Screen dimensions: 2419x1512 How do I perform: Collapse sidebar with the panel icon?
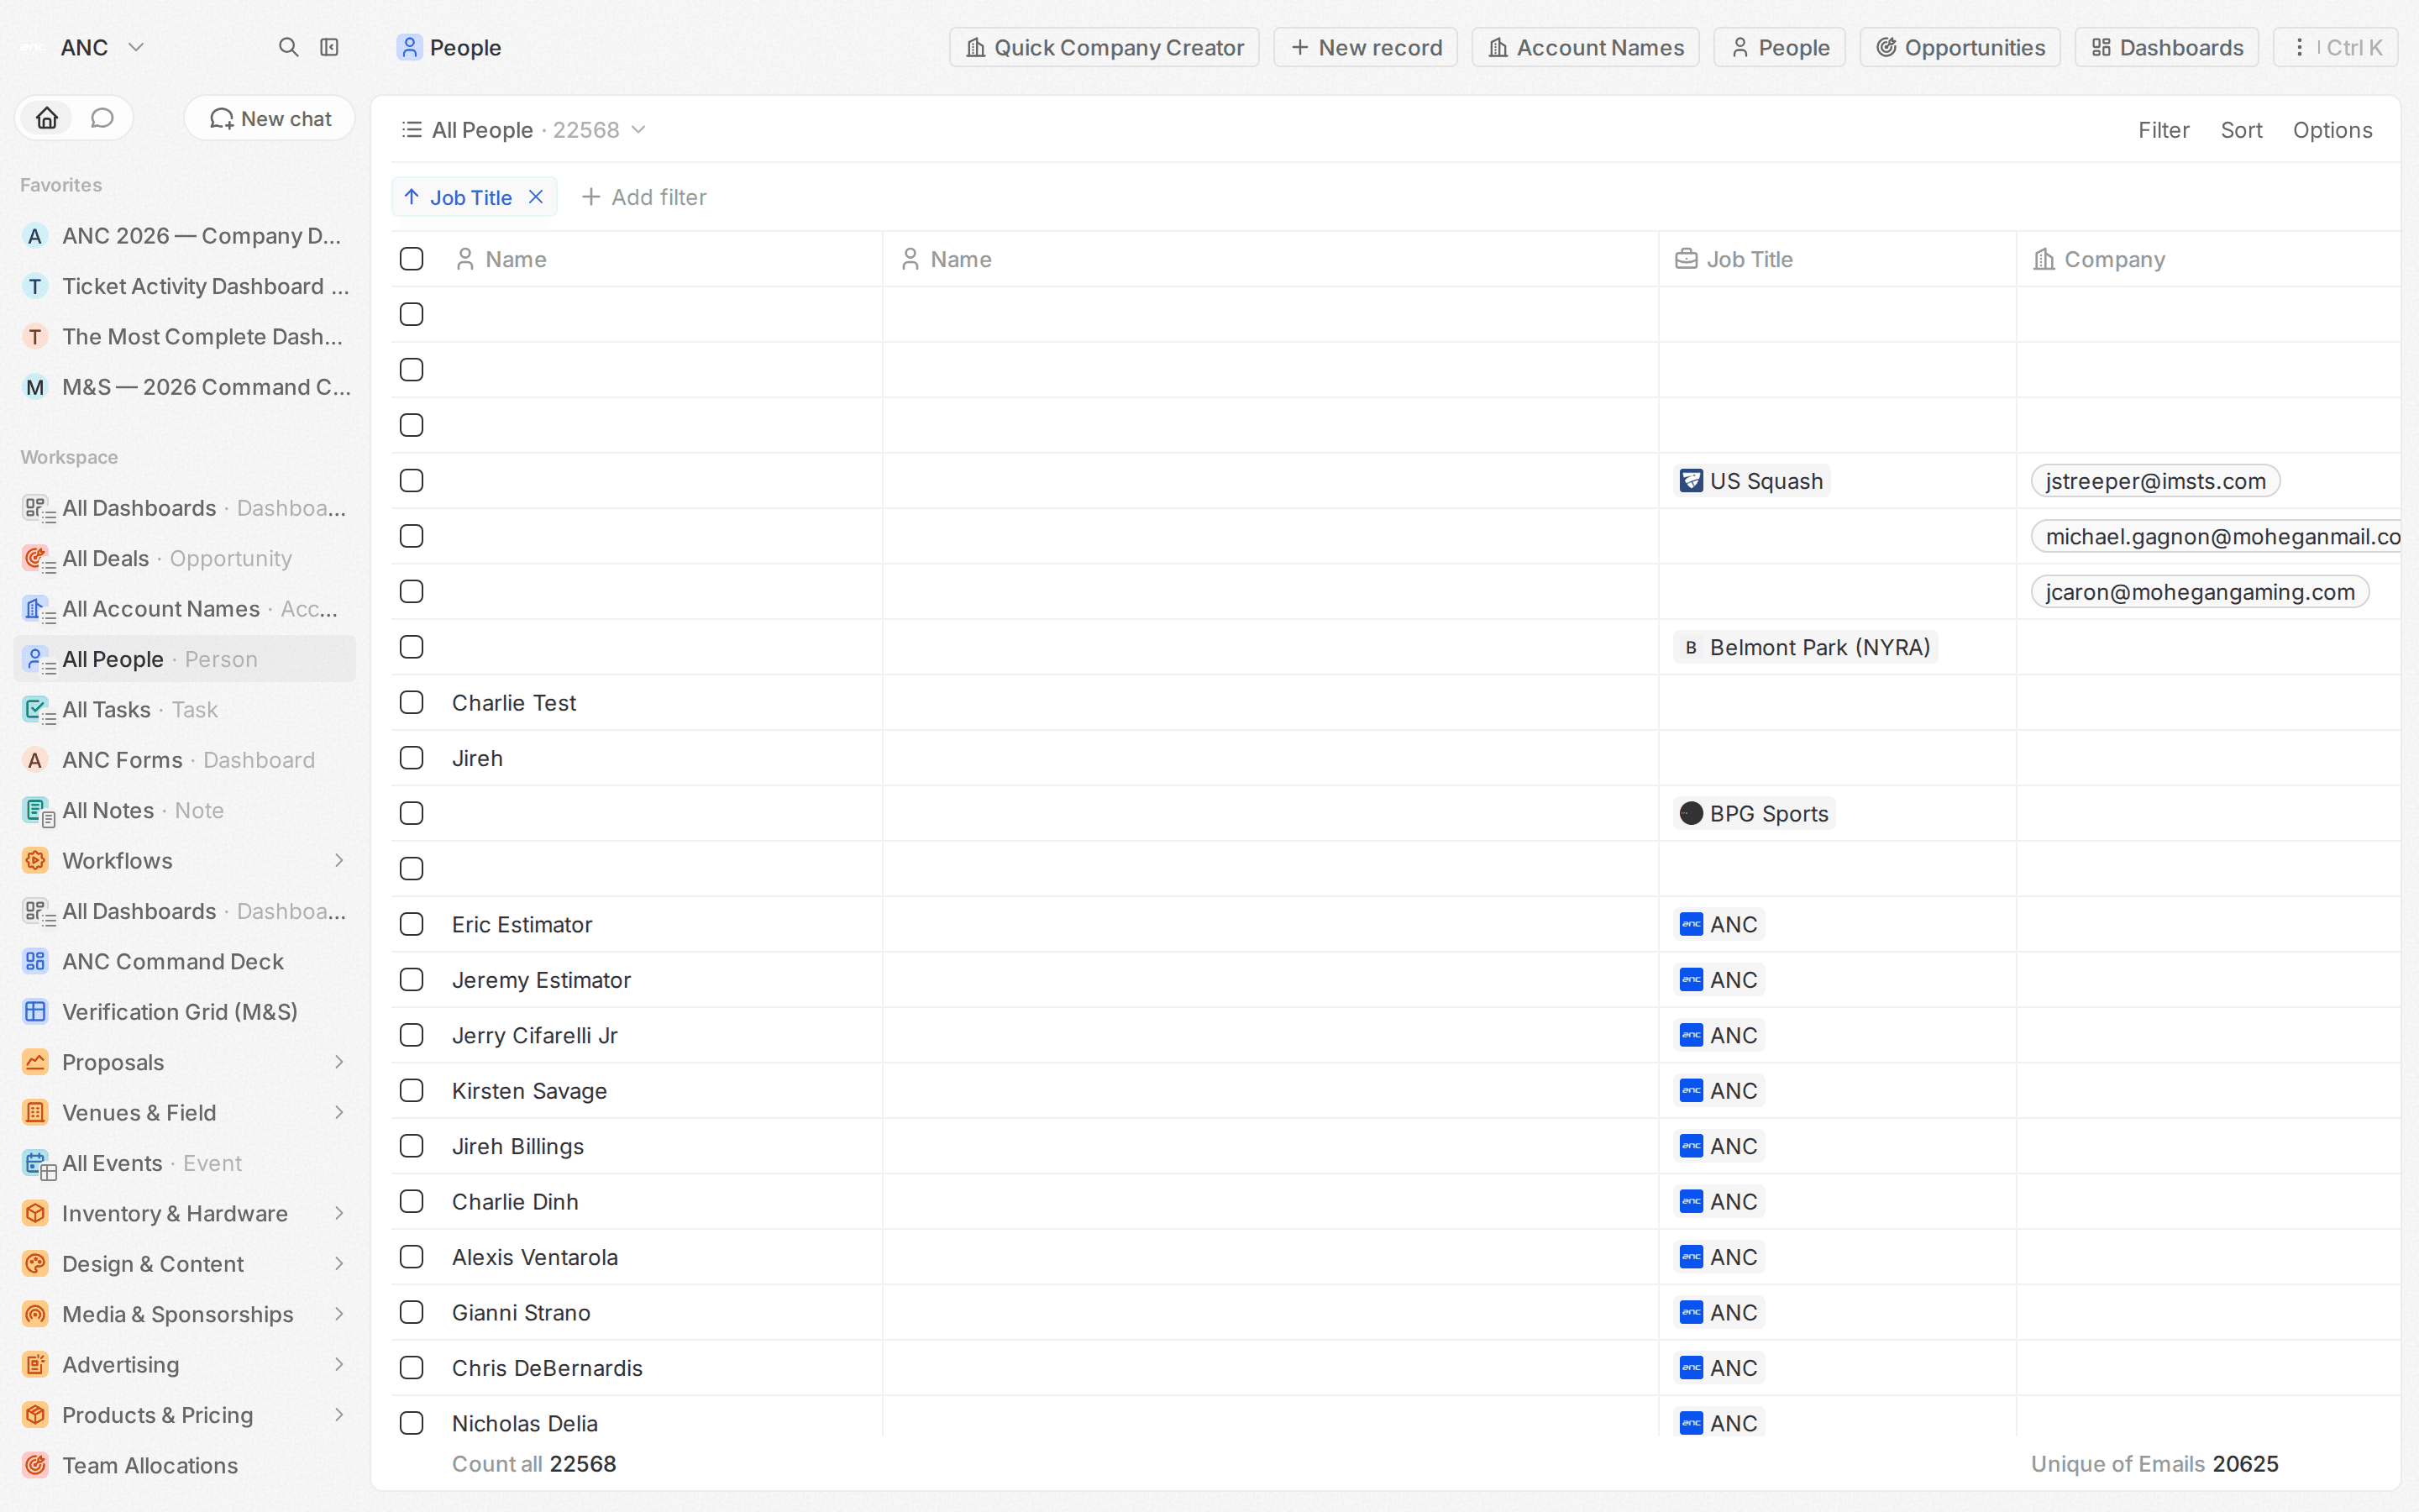pyautogui.click(x=329, y=47)
